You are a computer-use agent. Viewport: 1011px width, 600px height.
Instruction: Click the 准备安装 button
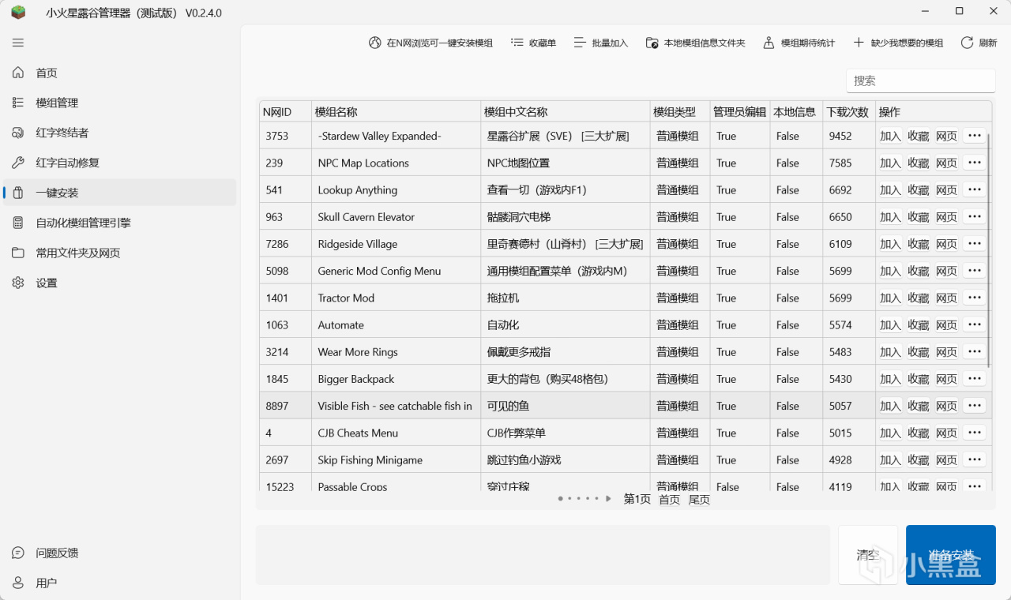click(951, 555)
